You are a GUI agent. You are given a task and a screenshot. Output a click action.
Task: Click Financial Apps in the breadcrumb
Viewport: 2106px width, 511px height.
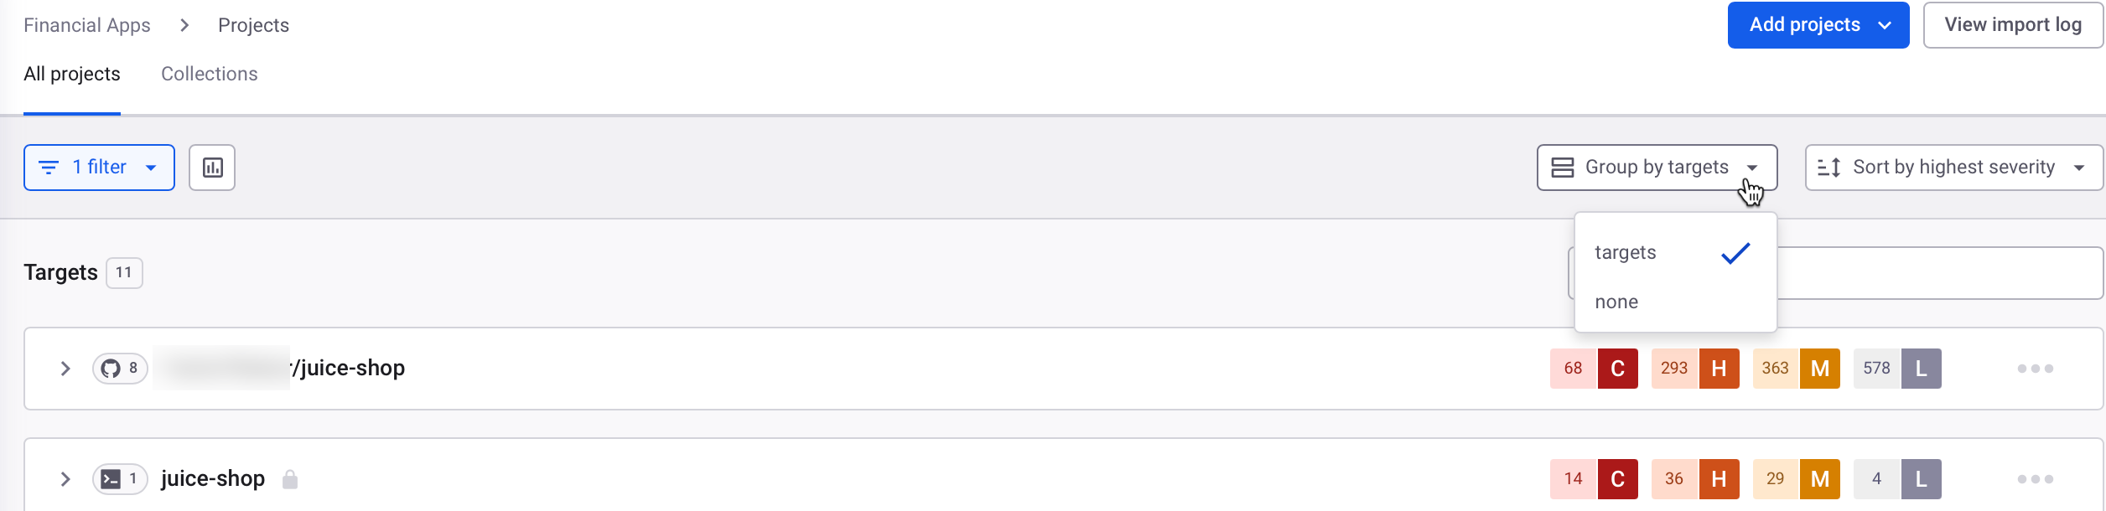[86, 24]
